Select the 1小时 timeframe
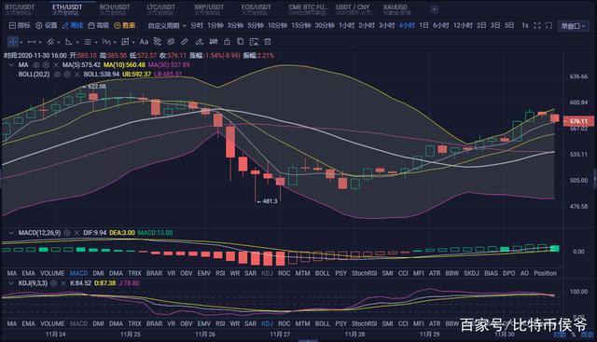This screenshot has height=342, width=597. tap(346, 25)
